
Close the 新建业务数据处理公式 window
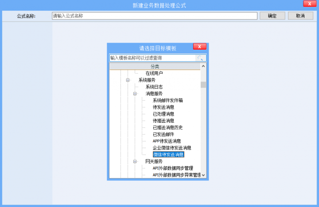pyautogui.click(x=309, y=4)
